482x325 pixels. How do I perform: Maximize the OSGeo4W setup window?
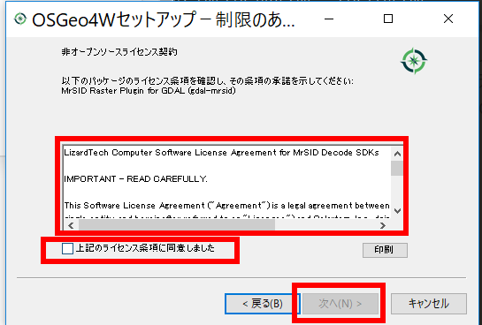tap(388, 19)
